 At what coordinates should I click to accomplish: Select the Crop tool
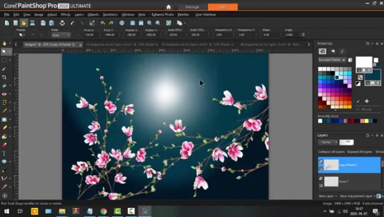[4, 77]
